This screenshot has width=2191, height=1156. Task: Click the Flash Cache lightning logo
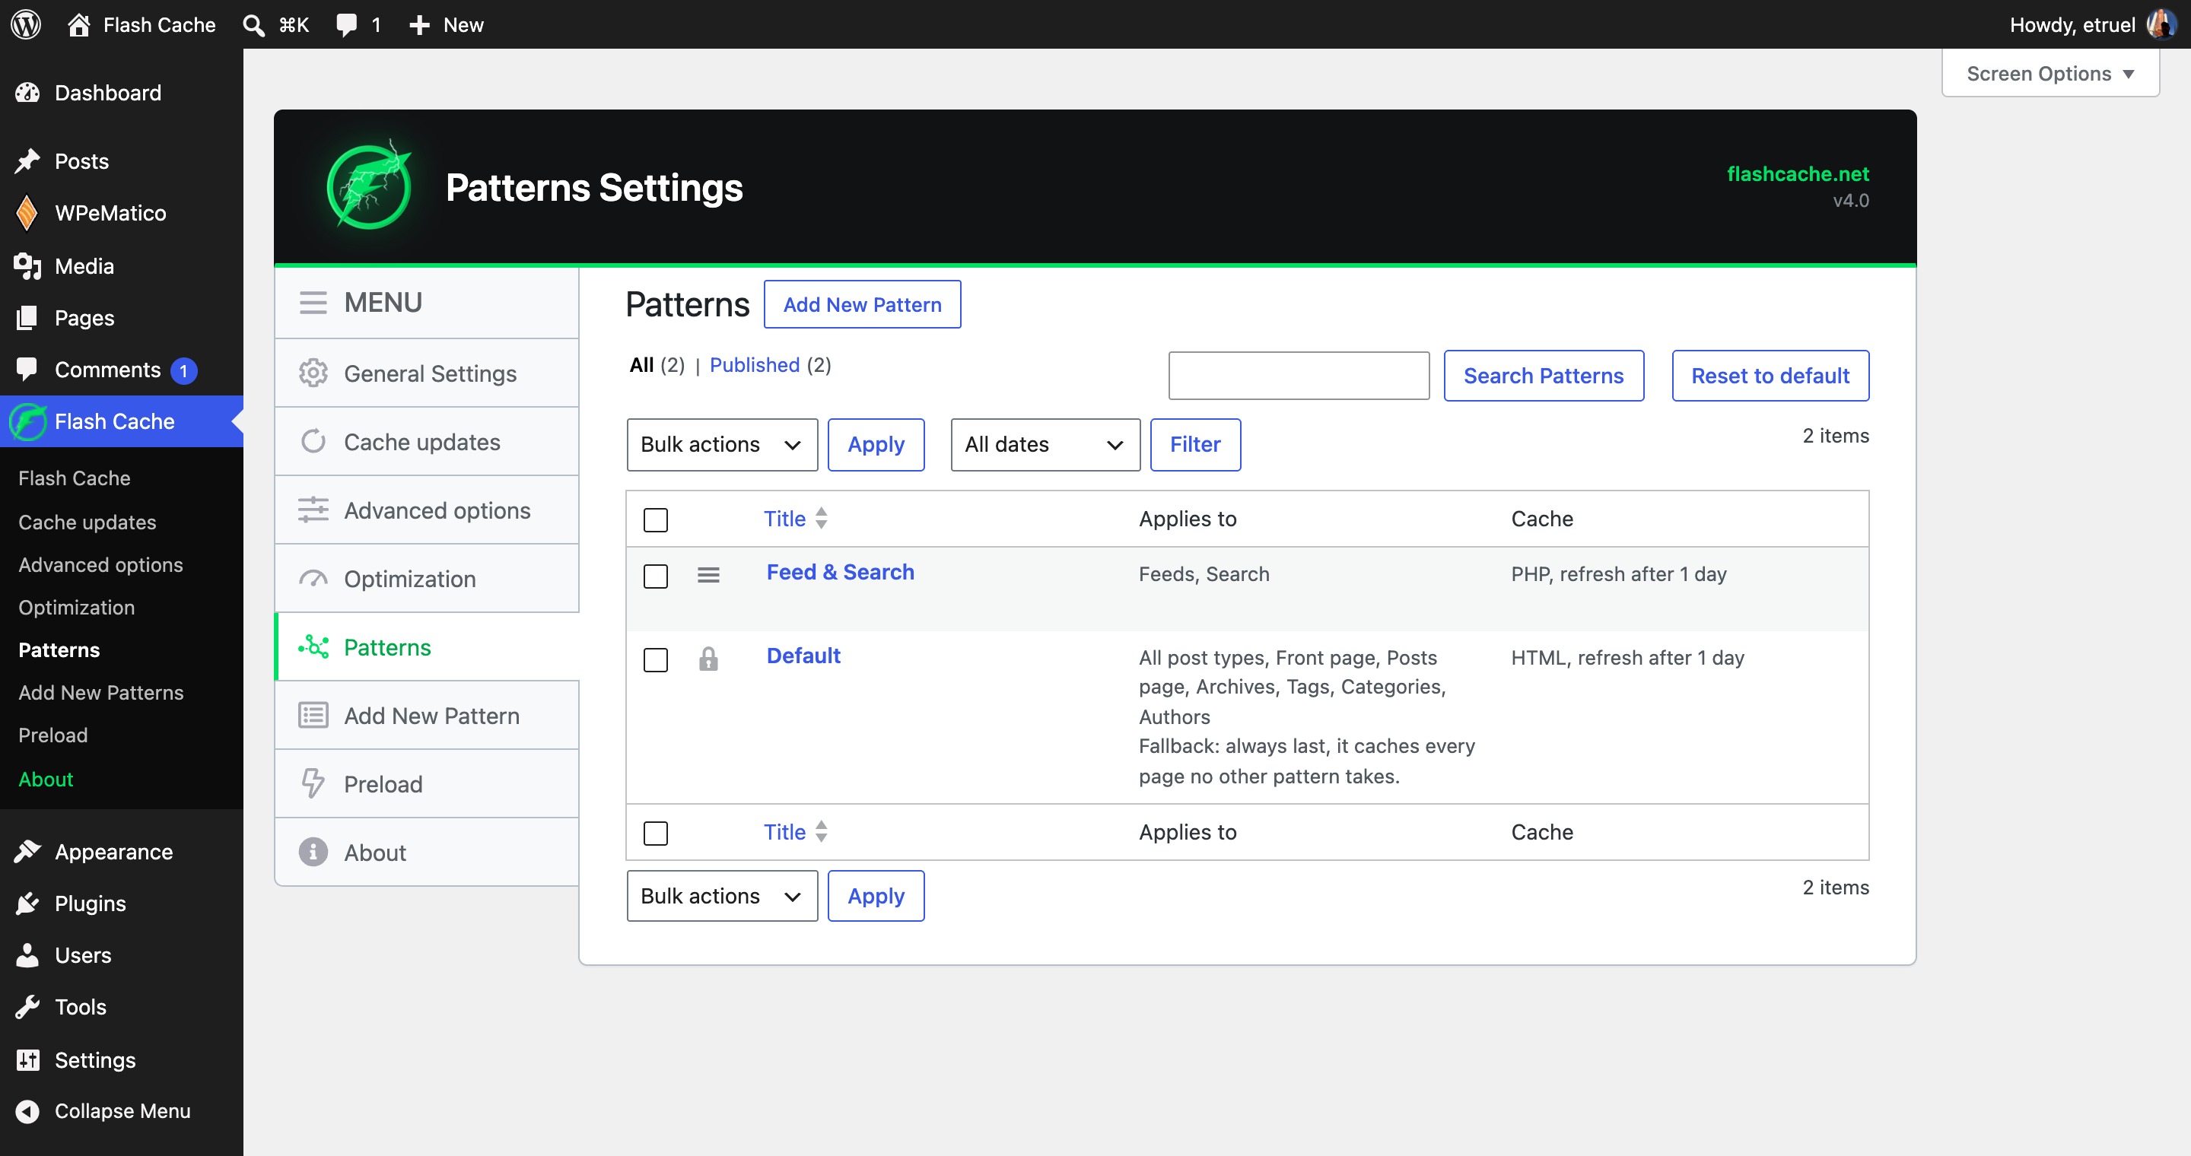(x=369, y=186)
